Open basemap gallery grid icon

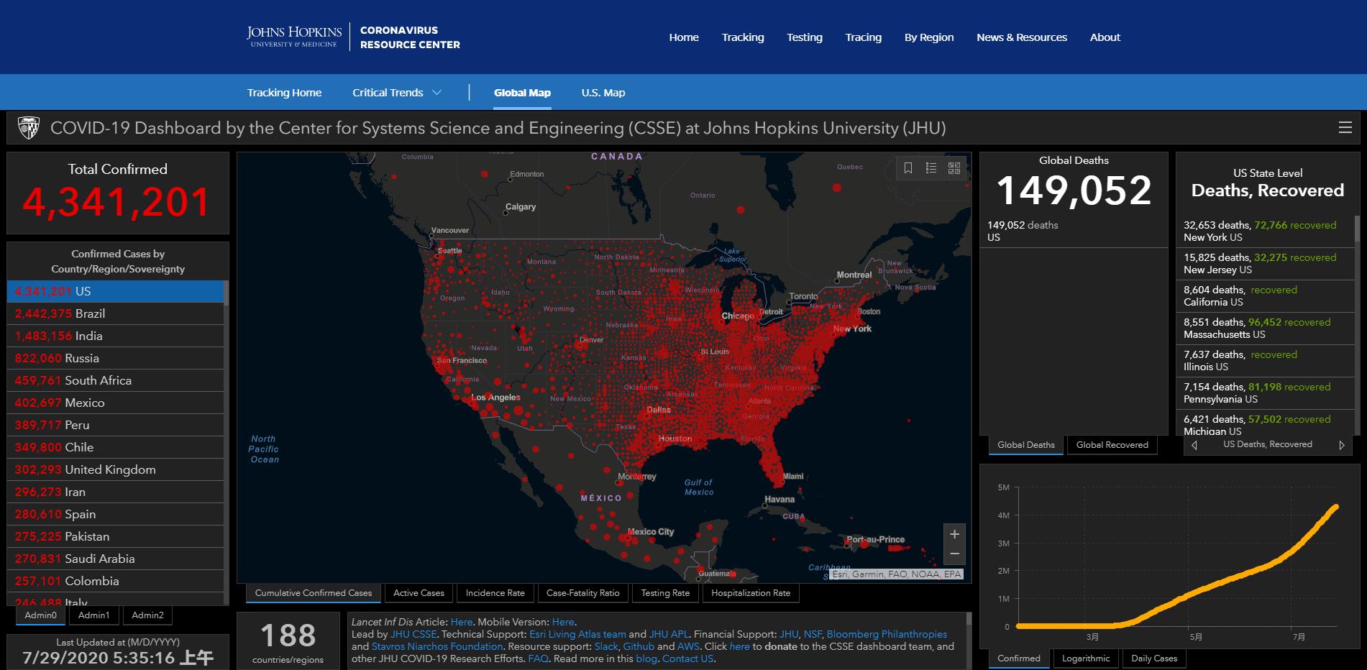pos(954,168)
